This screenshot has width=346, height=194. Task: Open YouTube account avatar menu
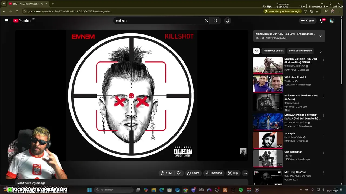tap(332, 21)
